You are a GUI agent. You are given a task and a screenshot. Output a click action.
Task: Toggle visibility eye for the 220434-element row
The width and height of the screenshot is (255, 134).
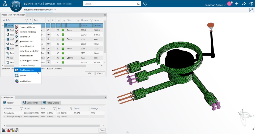point(48,34)
